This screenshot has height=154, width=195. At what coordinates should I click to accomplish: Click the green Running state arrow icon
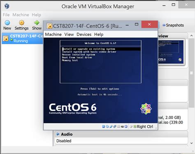(12, 40)
